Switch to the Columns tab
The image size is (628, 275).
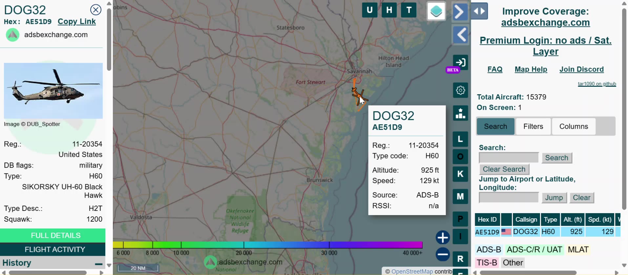pos(574,126)
